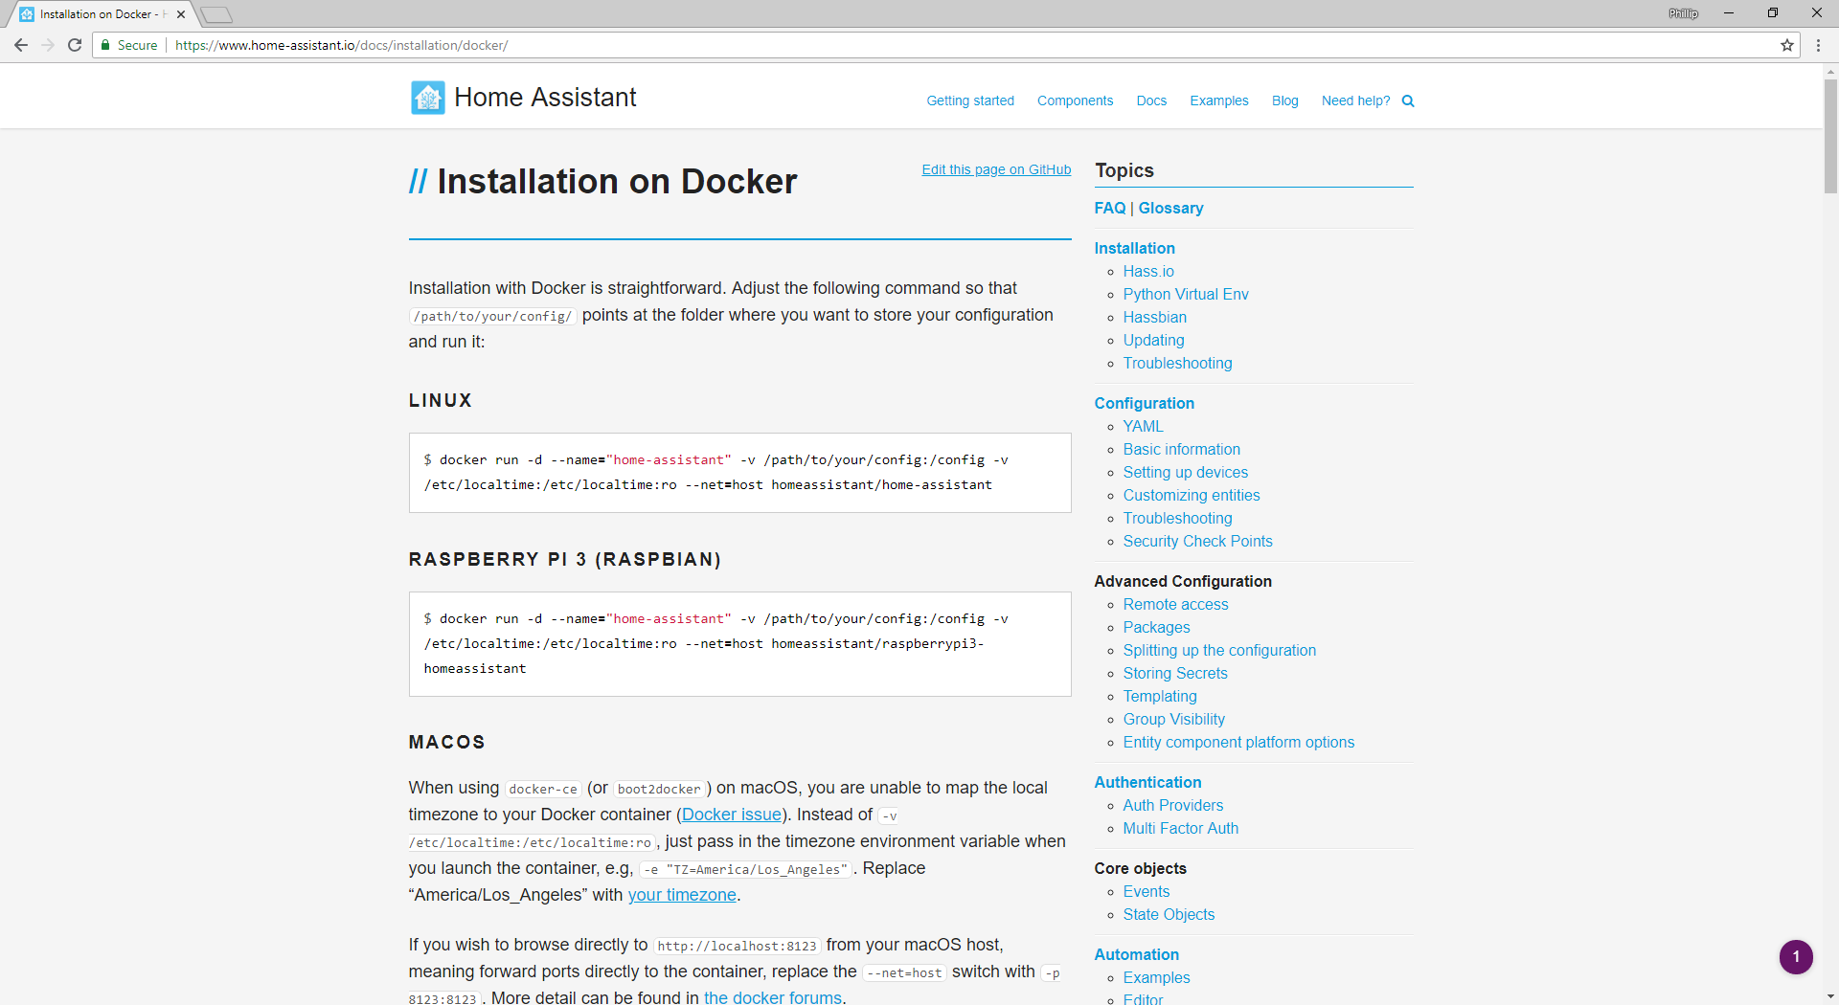Open the Automation section heading link

(1137, 954)
